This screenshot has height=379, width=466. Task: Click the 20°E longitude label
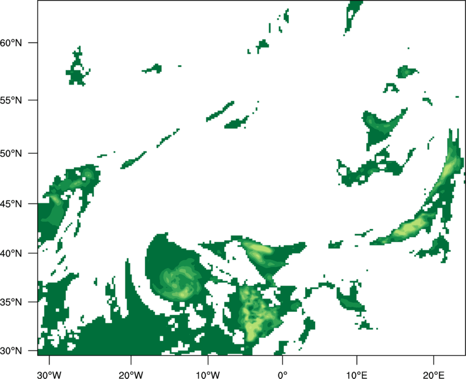pos(433,375)
